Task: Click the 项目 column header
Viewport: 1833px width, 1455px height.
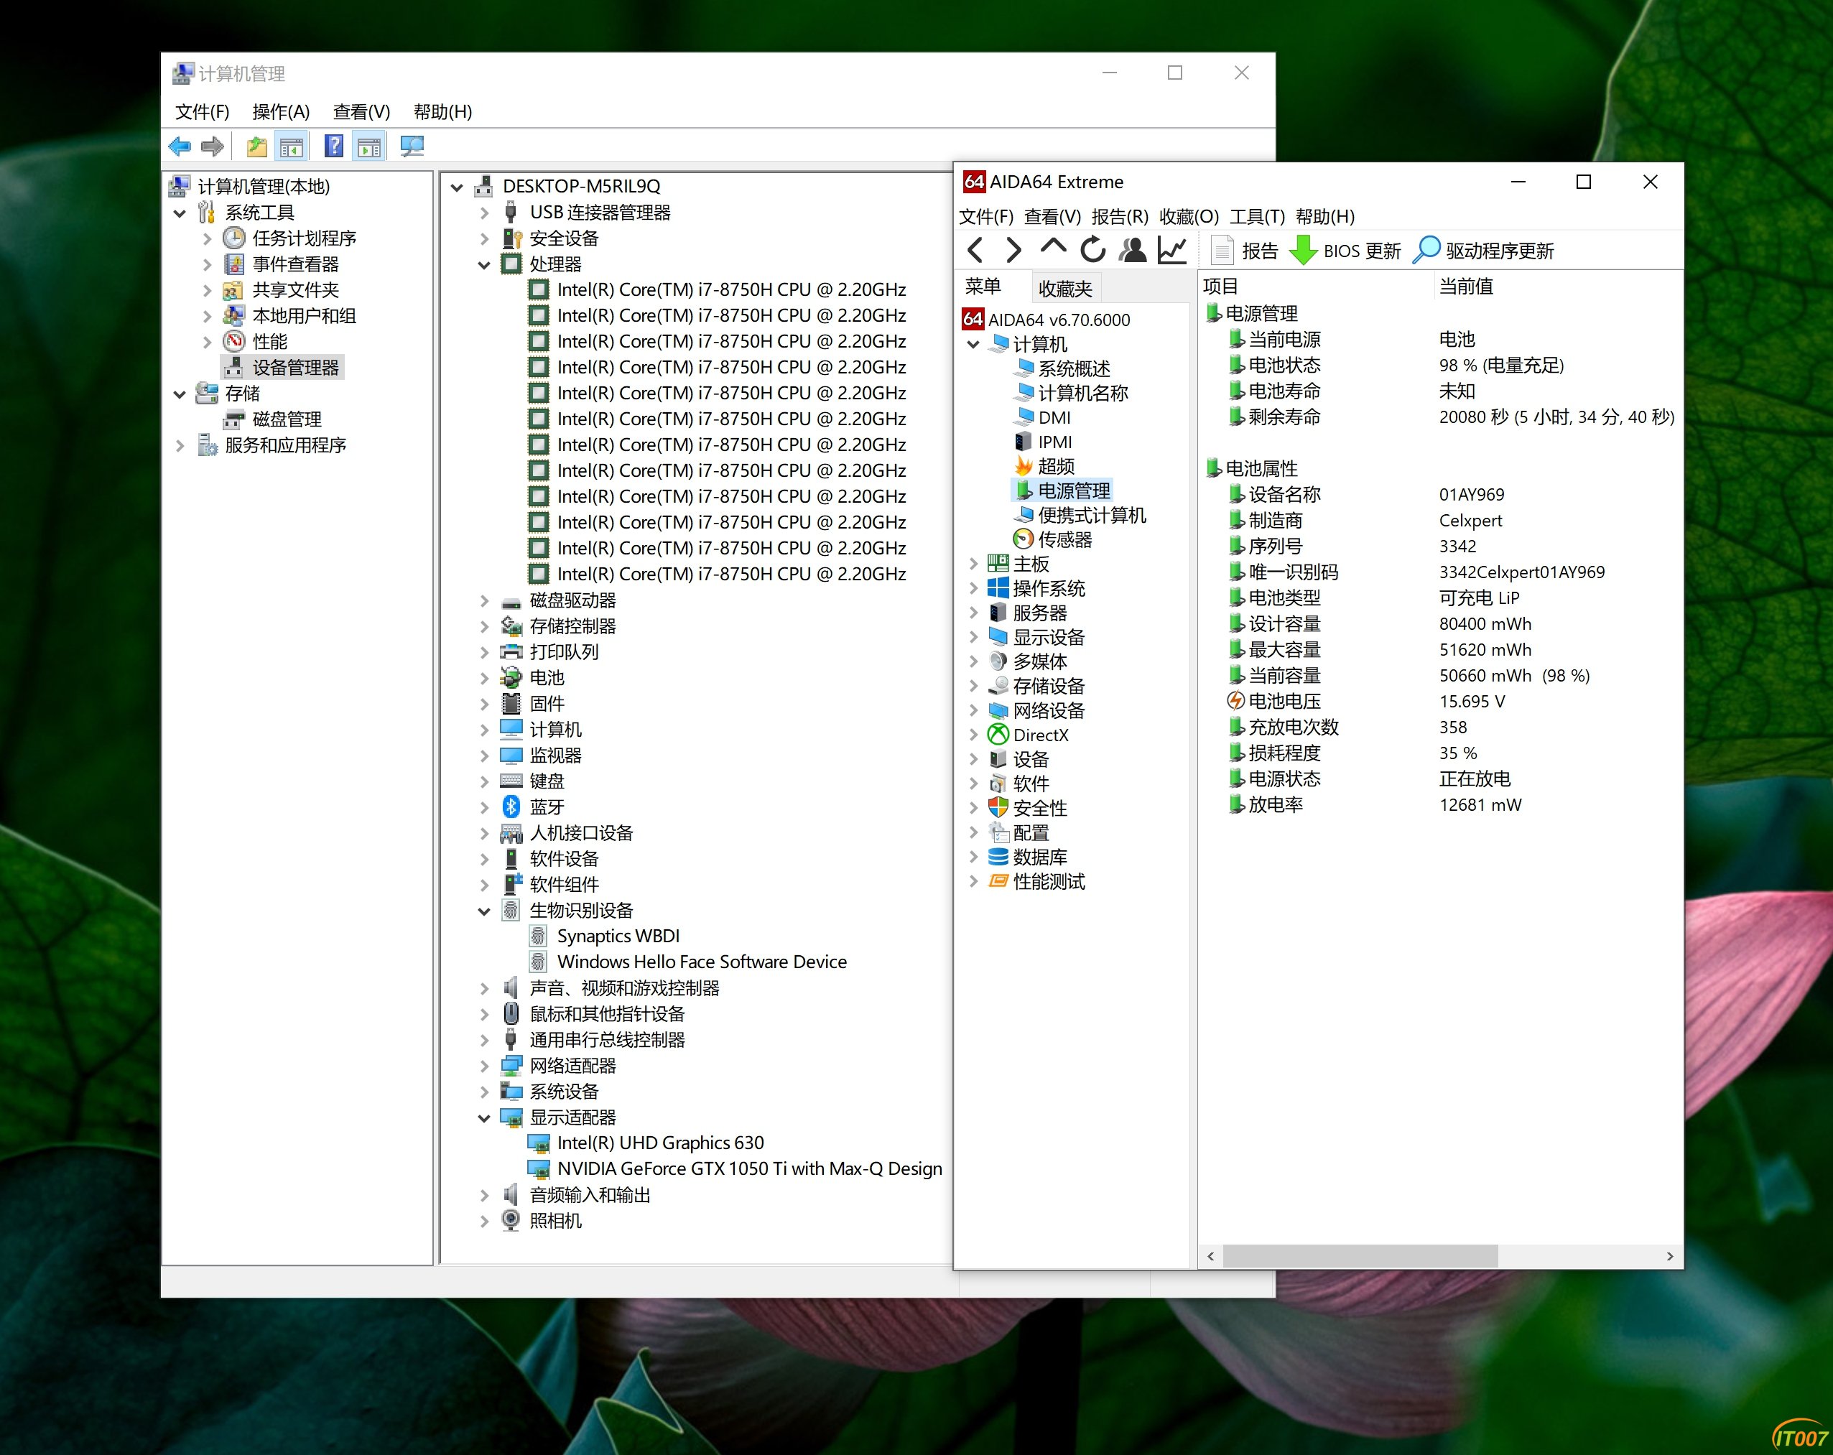Action: [x=1221, y=287]
